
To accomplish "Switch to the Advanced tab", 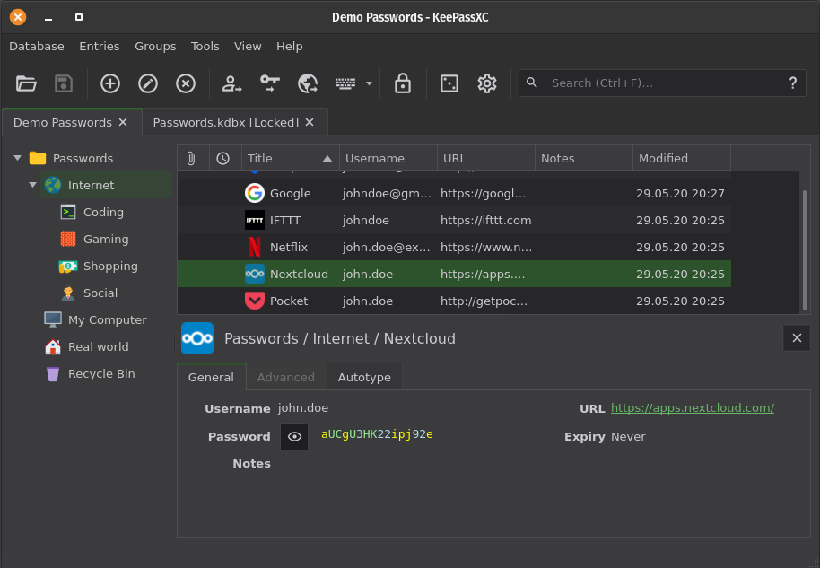I will tap(285, 377).
